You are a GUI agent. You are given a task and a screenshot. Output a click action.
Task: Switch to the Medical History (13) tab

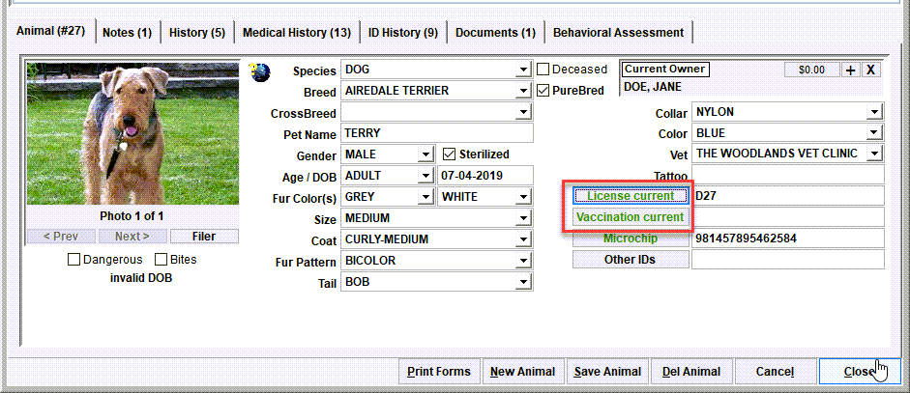297,33
